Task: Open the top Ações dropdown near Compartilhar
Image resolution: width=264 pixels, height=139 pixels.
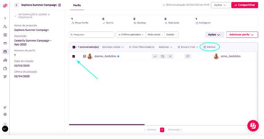Action: 220,5
